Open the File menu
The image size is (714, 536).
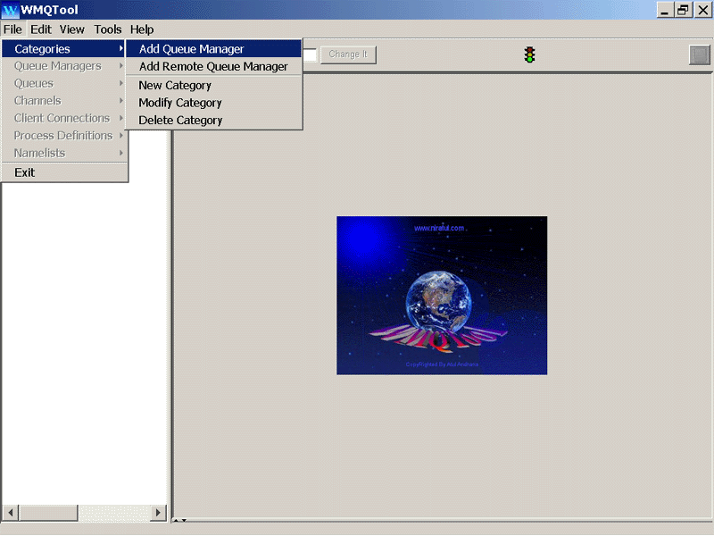point(12,29)
